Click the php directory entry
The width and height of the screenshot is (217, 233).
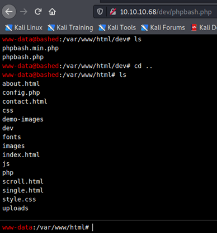click(x=8, y=173)
